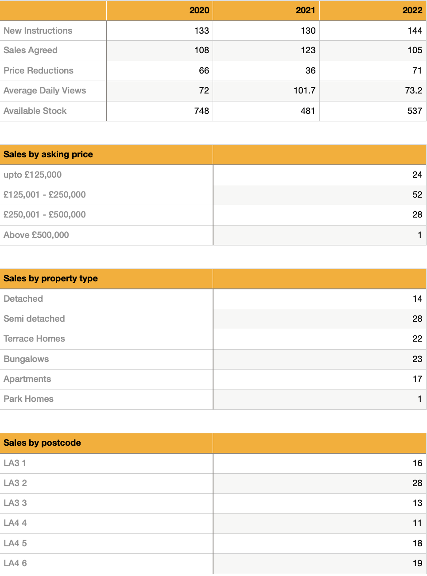Click the Sales by postcode header
Image resolution: width=427 pixels, height=576 pixels.
point(42,443)
